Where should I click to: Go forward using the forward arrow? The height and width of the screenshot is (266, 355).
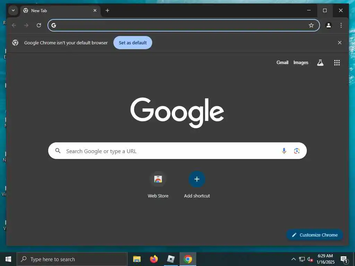[x=26, y=25]
